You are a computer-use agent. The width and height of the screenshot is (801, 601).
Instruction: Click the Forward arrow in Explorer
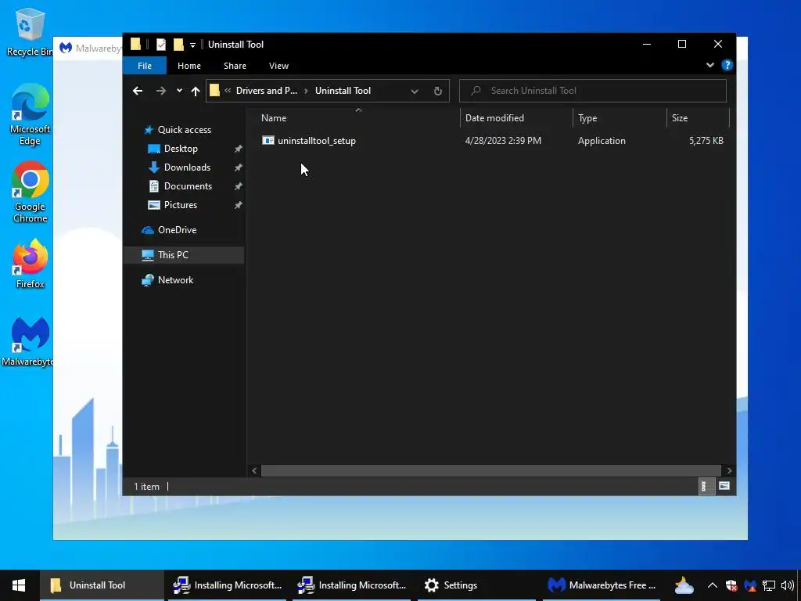(x=161, y=91)
